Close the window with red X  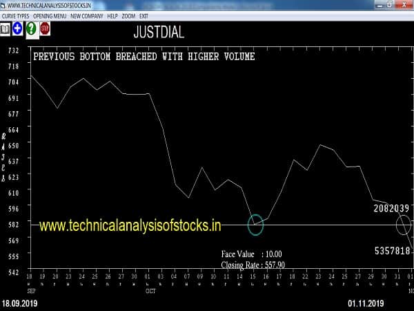(x=405, y=5)
